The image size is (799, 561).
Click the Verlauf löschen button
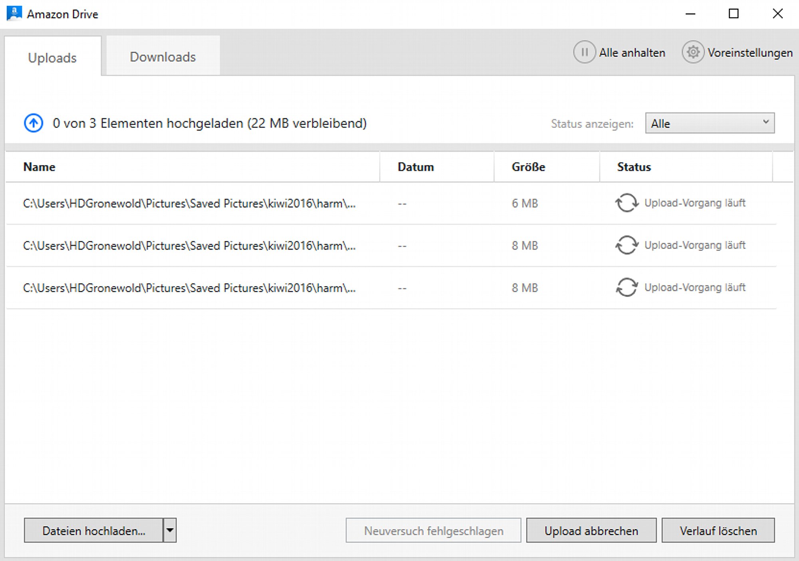718,530
